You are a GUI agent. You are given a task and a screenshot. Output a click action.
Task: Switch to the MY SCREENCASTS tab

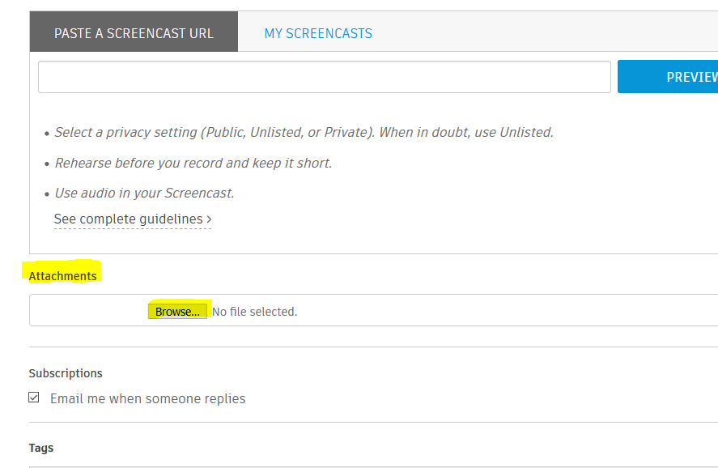point(317,32)
